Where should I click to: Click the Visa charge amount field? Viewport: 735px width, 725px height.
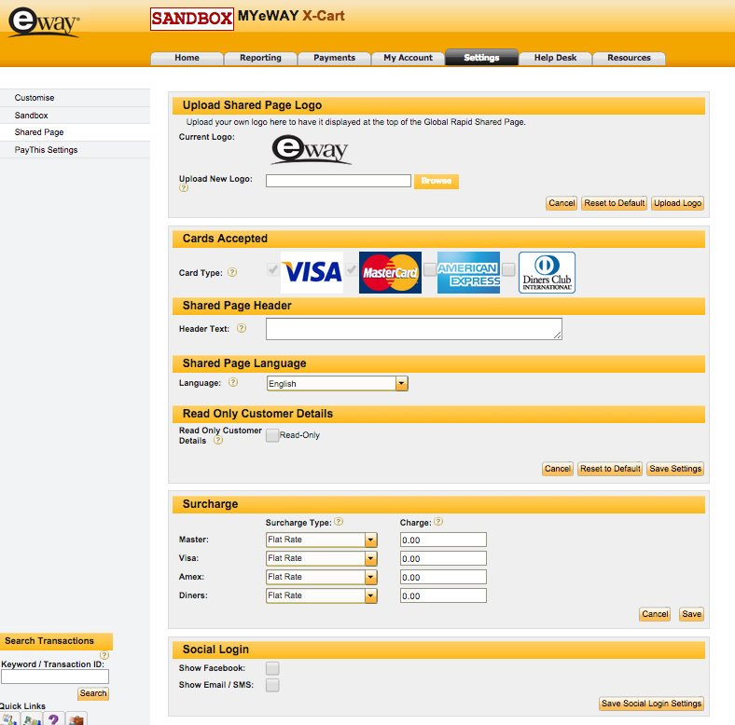tap(443, 558)
